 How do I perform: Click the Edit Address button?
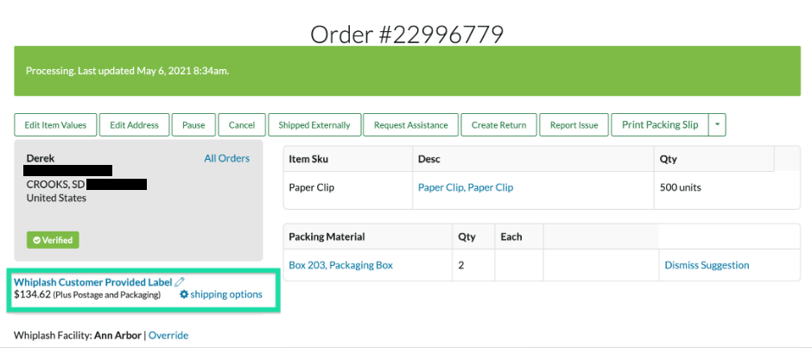point(134,125)
